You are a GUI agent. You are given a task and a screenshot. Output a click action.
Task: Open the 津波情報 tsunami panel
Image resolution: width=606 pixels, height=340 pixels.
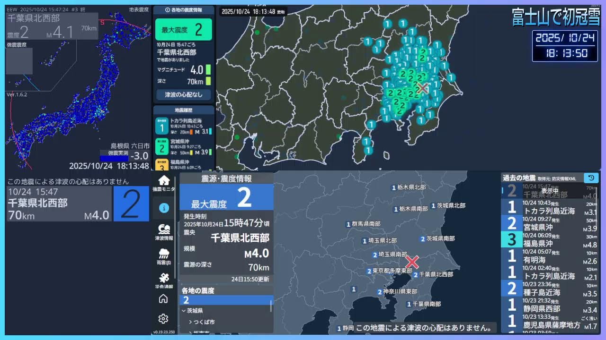pyautogui.click(x=164, y=232)
